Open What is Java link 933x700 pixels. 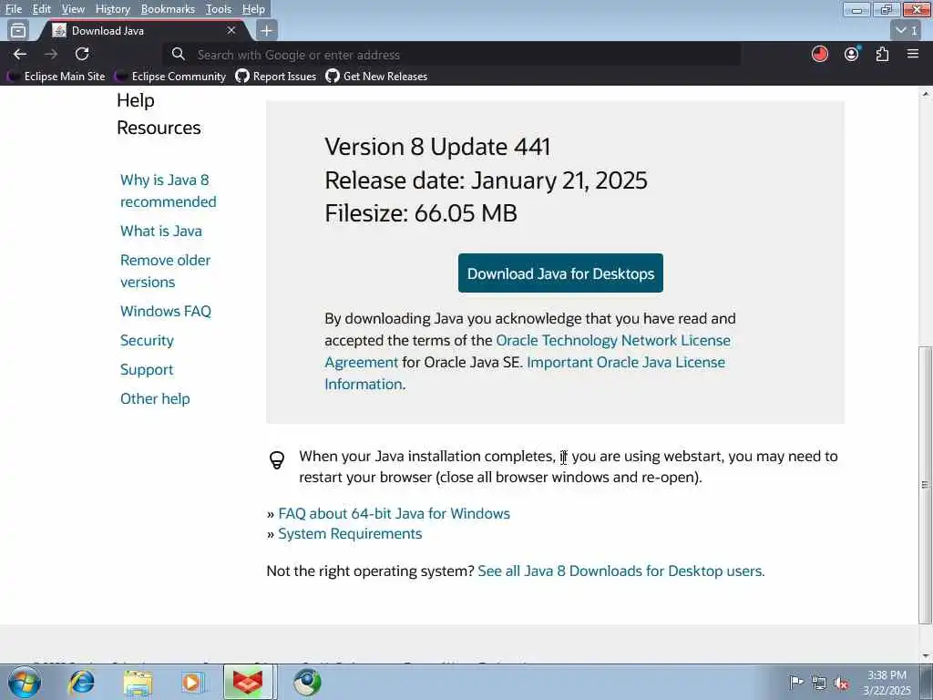(161, 231)
